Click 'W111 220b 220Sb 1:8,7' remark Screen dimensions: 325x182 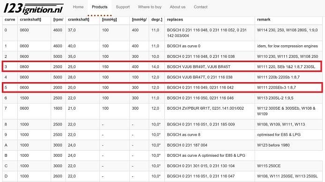tap(278, 77)
